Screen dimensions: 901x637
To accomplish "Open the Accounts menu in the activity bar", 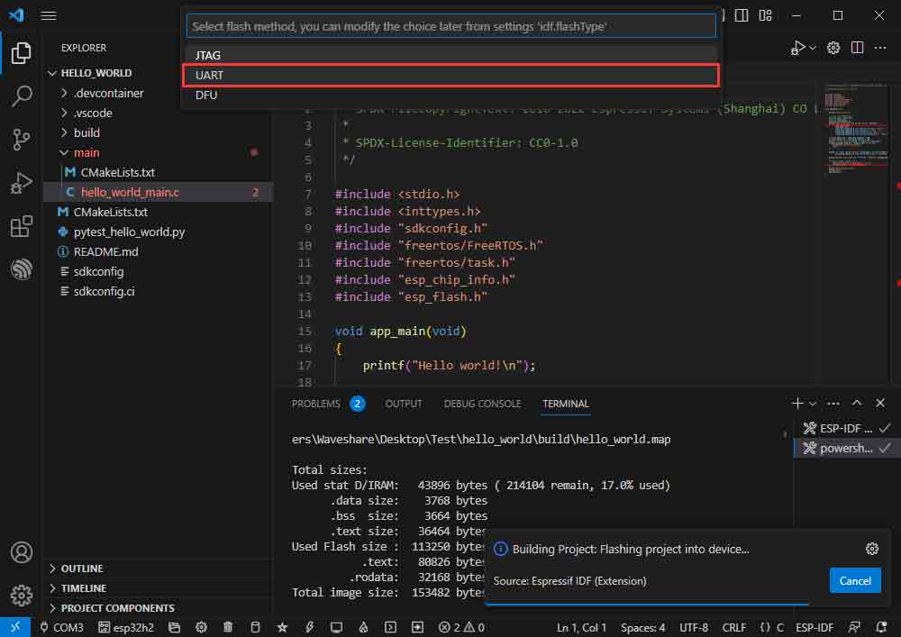I will [22, 552].
